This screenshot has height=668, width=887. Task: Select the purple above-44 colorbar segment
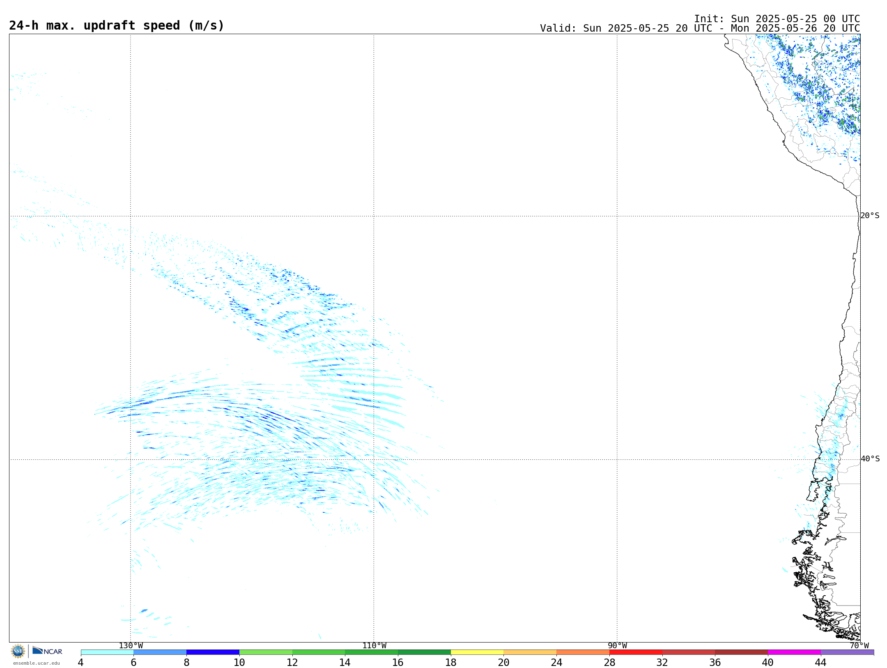[x=848, y=652]
